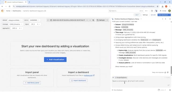The height and width of the screenshot is (97, 172).
Task: Shift time range backward with left arrow
Action: click(48, 20)
